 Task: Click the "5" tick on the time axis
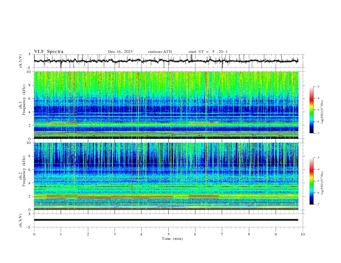click(168, 234)
